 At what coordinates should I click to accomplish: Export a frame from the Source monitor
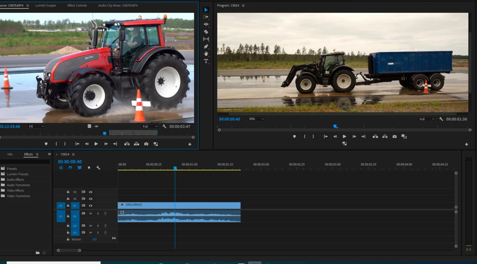[146, 144]
